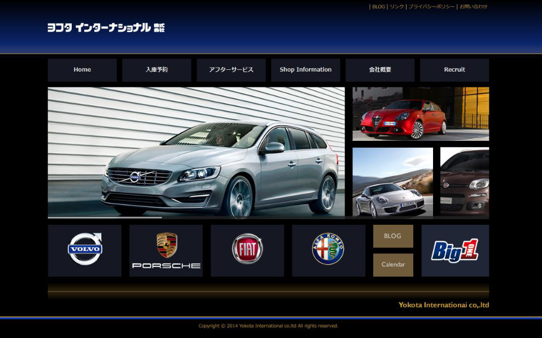
Task: Click the Copyright 2014 footer notice
Action: pyautogui.click(x=268, y=326)
